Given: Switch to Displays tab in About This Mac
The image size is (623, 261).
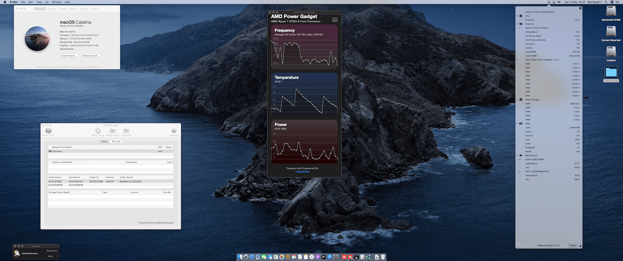Looking at the screenshot, I should click(x=52, y=9).
